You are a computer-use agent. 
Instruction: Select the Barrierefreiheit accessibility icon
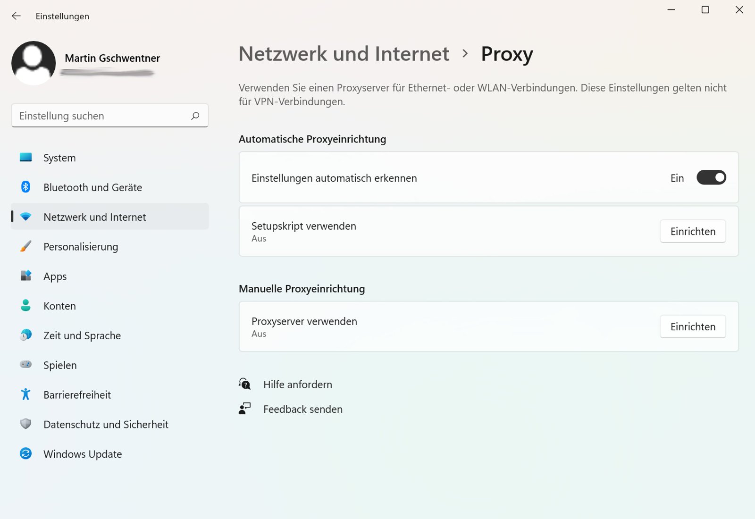pyautogui.click(x=25, y=394)
